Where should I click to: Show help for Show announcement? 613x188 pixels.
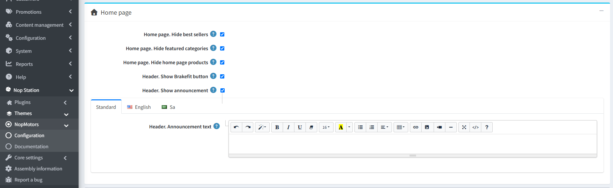(x=213, y=90)
